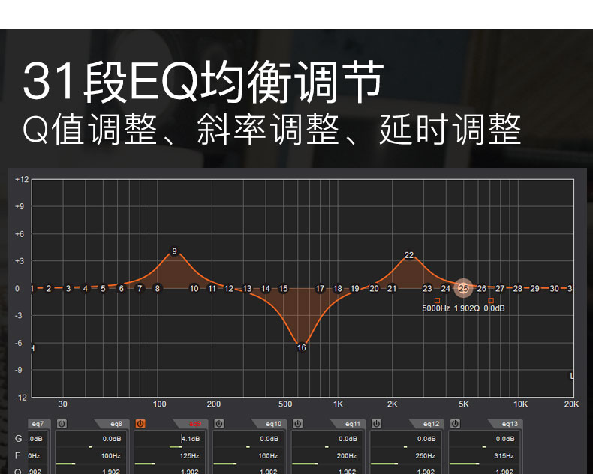This screenshot has width=593, height=474.
Task: Pick EQ node 28 on the graph
Action: pos(518,288)
